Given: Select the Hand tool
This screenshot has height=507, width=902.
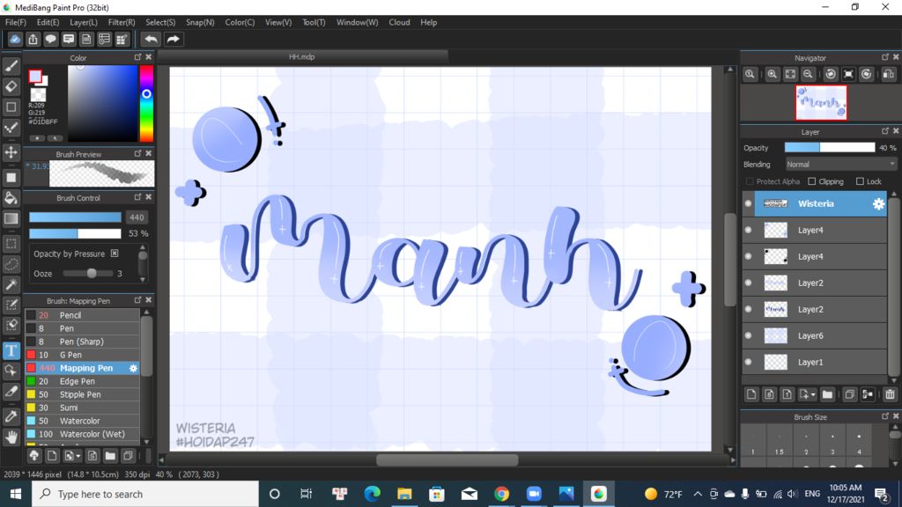Looking at the screenshot, I should point(11,437).
